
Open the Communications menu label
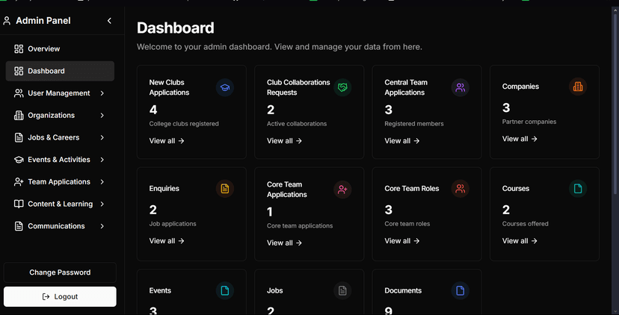(57, 226)
